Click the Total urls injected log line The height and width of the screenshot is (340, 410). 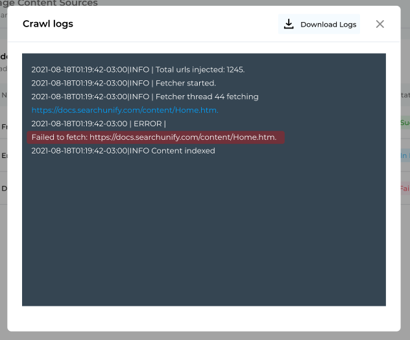coord(138,69)
